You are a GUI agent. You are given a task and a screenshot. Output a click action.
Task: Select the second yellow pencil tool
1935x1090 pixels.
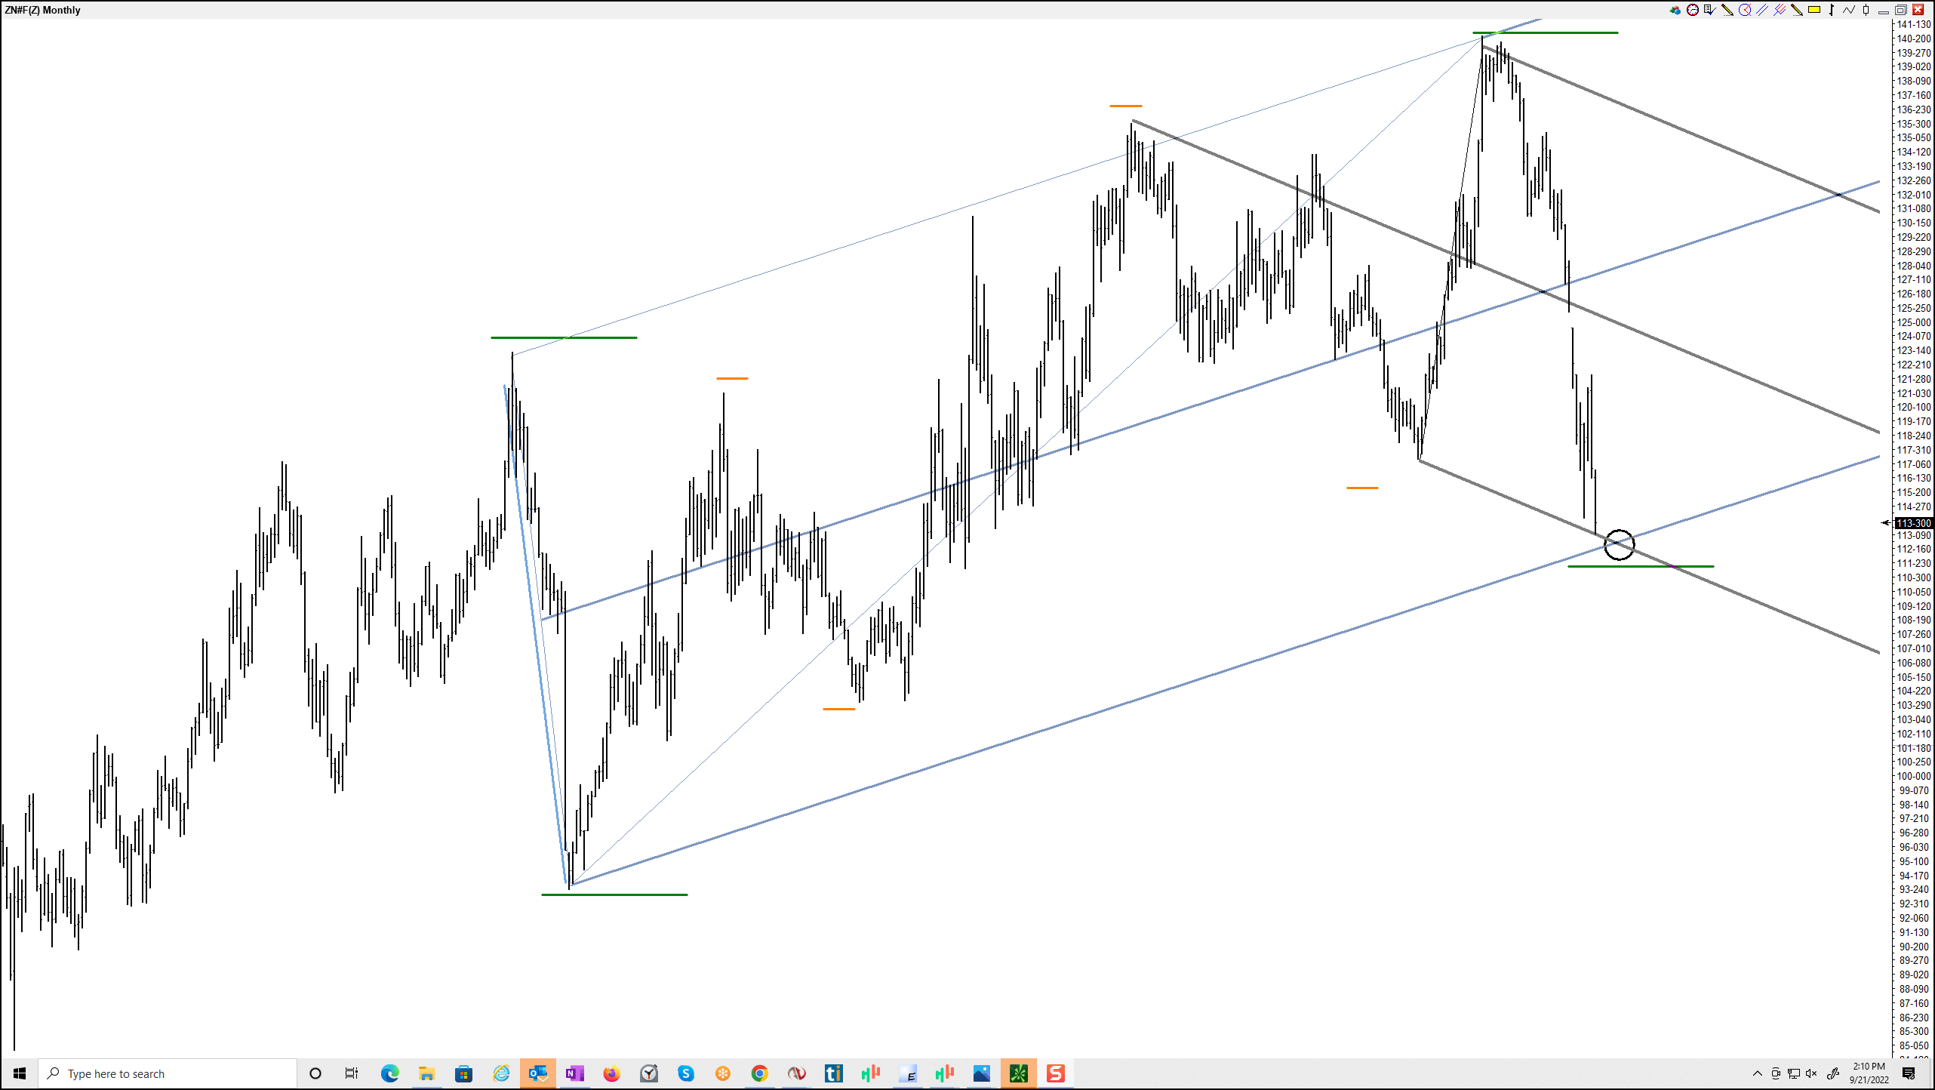(x=1797, y=10)
